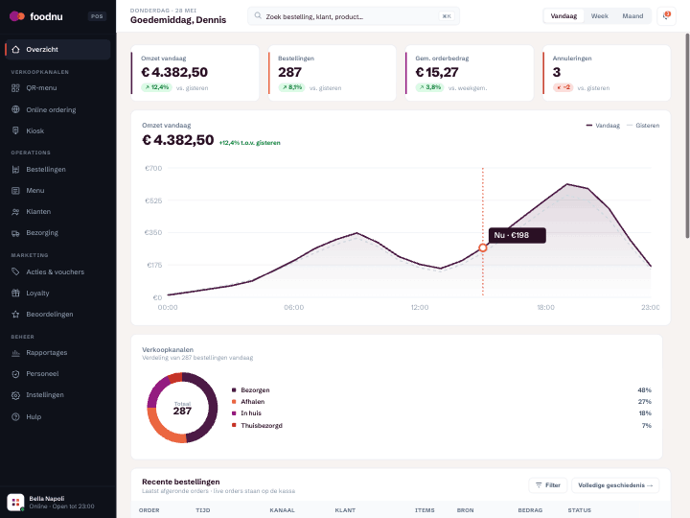Open Rapportages label in sidebar

pos(47,352)
